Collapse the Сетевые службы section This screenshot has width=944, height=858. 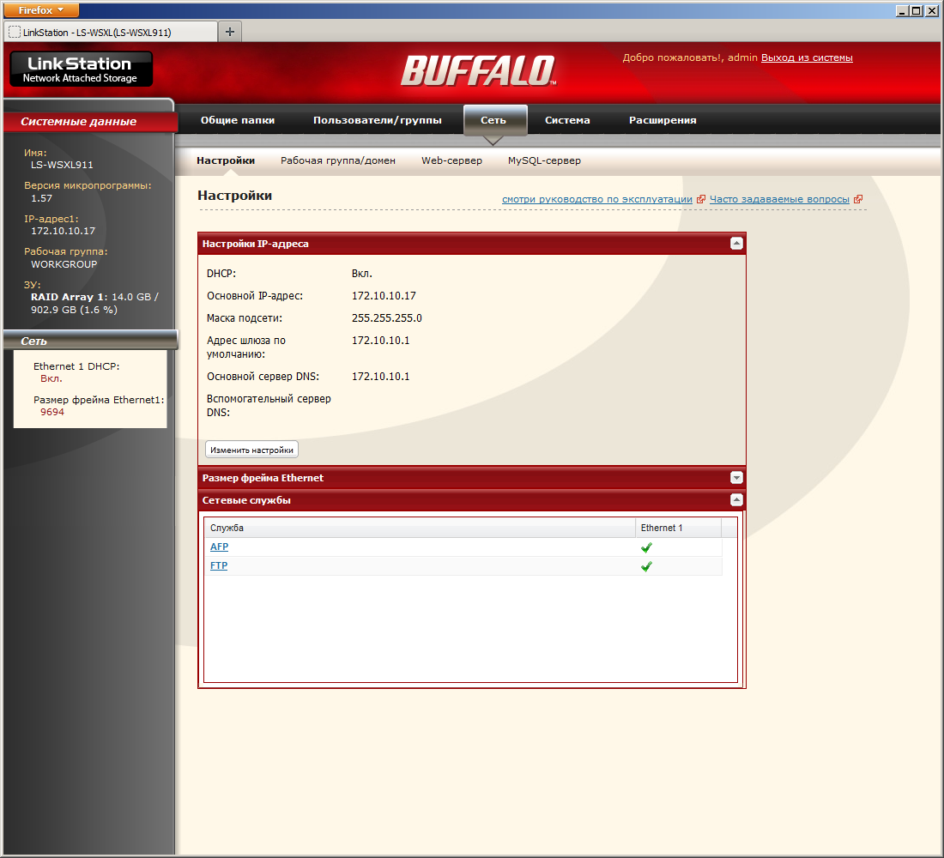click(736, 499)
